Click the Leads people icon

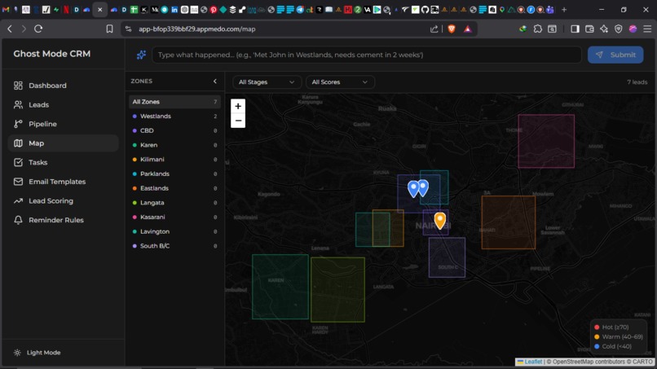coord(18,105)
